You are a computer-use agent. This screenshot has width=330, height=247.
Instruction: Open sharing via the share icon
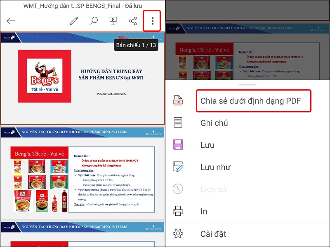tap(132, 19)
